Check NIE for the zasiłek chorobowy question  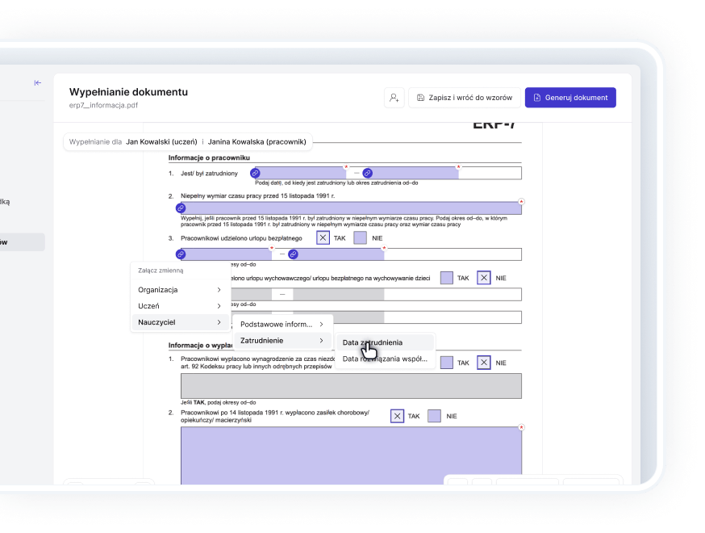click(x=435, y=414)
